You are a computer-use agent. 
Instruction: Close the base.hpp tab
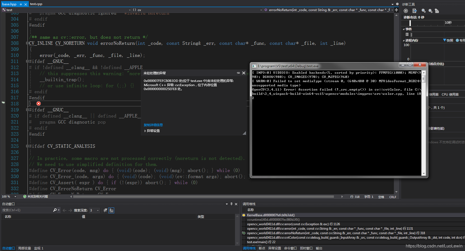pyautogui.click(x=26, y=4)
